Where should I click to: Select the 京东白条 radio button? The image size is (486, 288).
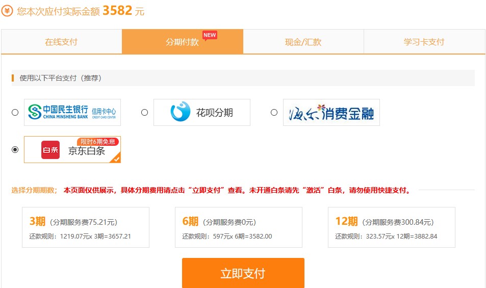coord(15,149)
